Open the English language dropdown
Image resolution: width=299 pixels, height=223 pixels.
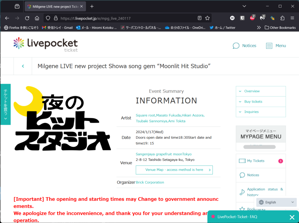click(276, 202)
